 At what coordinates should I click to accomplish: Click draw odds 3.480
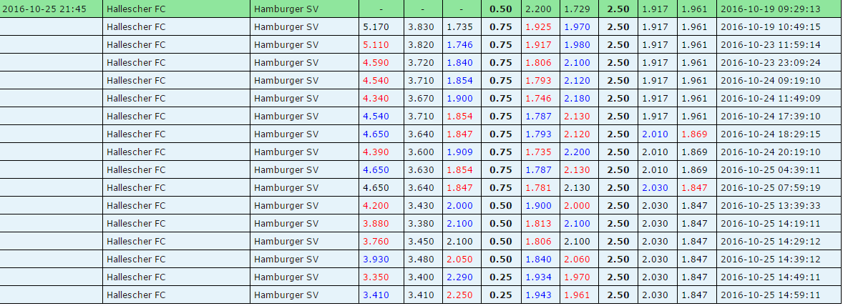coord(421,260)
